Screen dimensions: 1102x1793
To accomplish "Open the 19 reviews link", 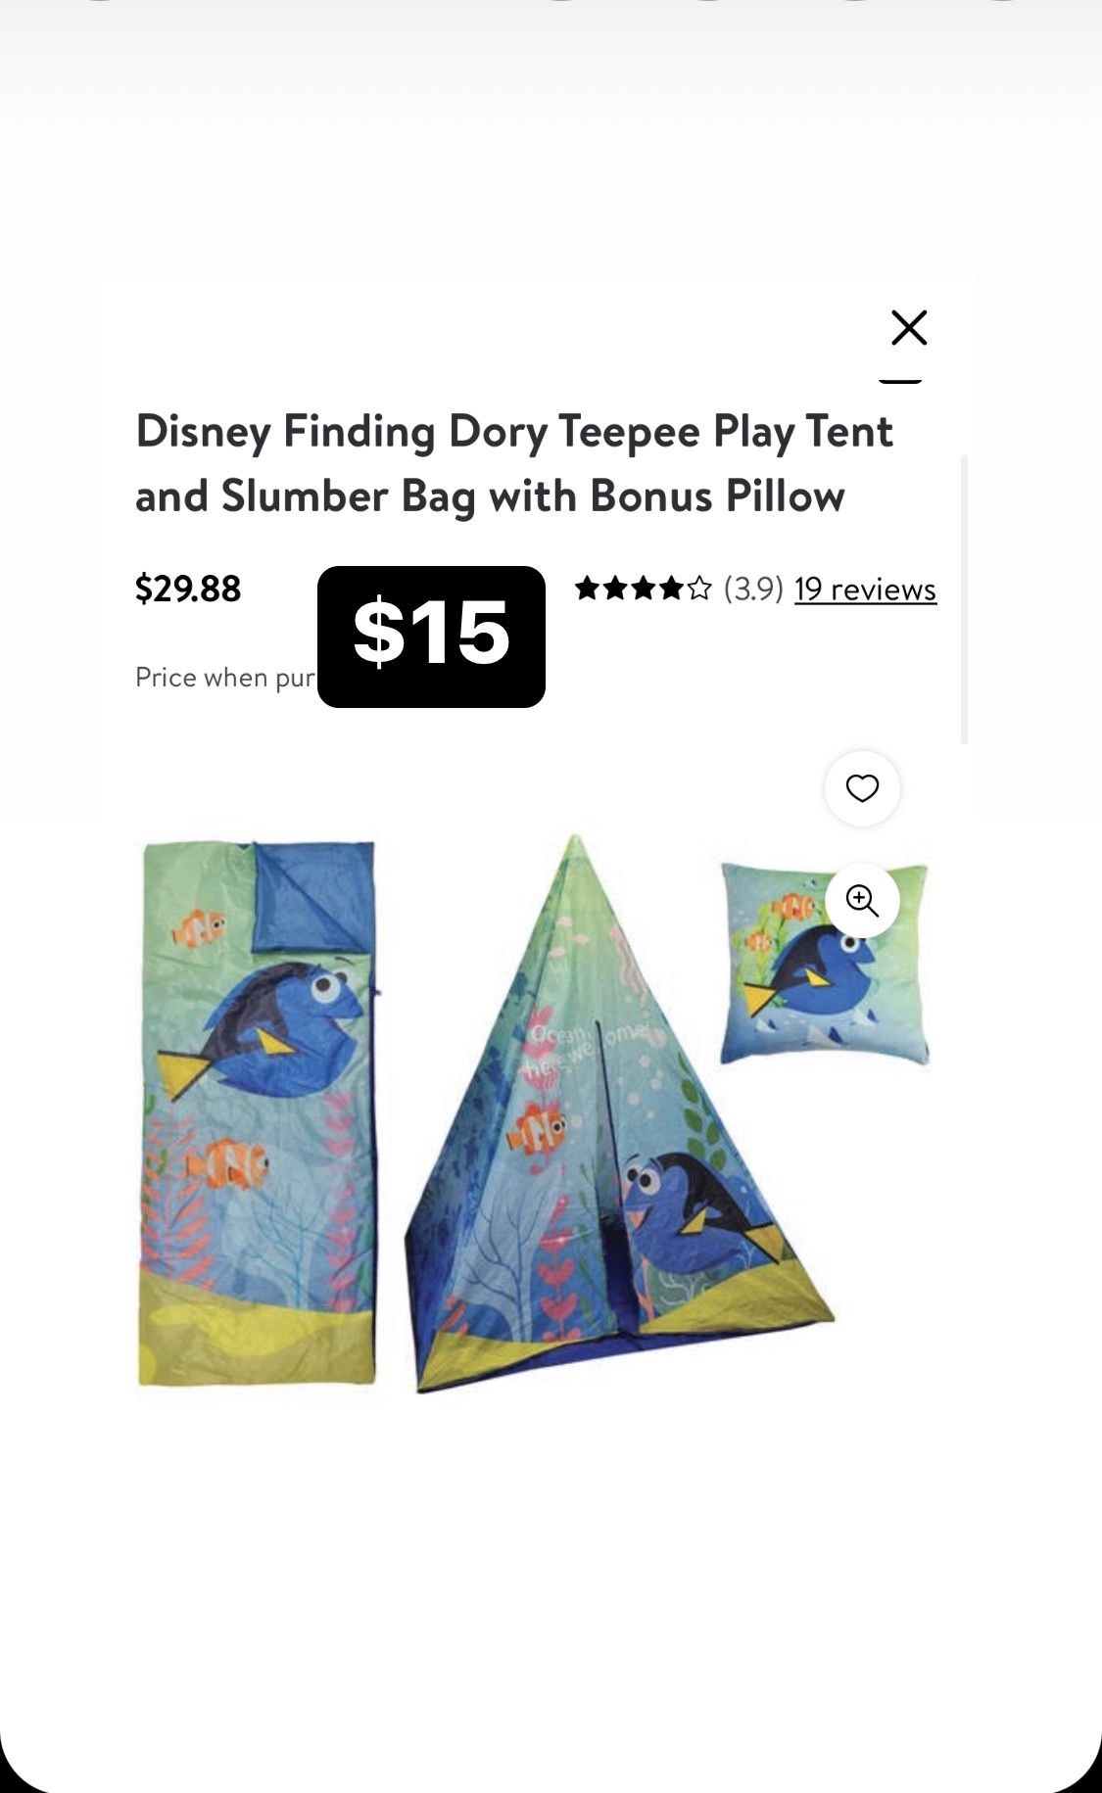I will [x=865, y=589].
